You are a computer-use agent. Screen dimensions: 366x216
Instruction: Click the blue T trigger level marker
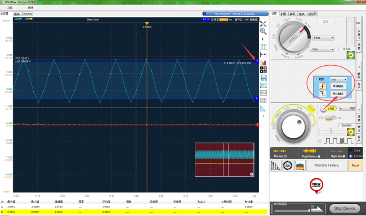257,61
